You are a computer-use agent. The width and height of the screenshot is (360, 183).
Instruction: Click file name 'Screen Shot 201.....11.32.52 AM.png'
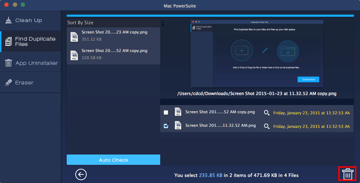coord(220,126)
